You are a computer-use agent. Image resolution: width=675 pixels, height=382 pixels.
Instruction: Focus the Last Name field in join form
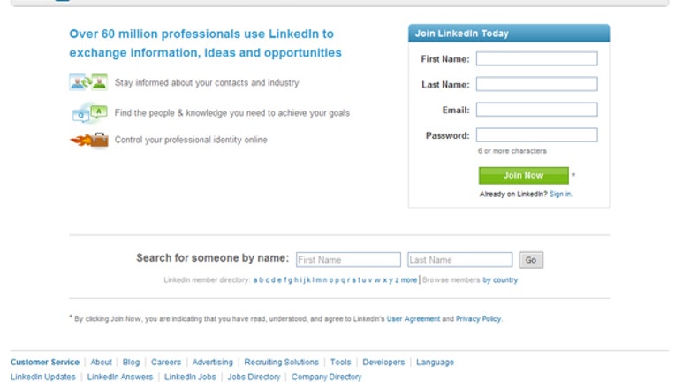pyautogui.click(x=536, y=84)
